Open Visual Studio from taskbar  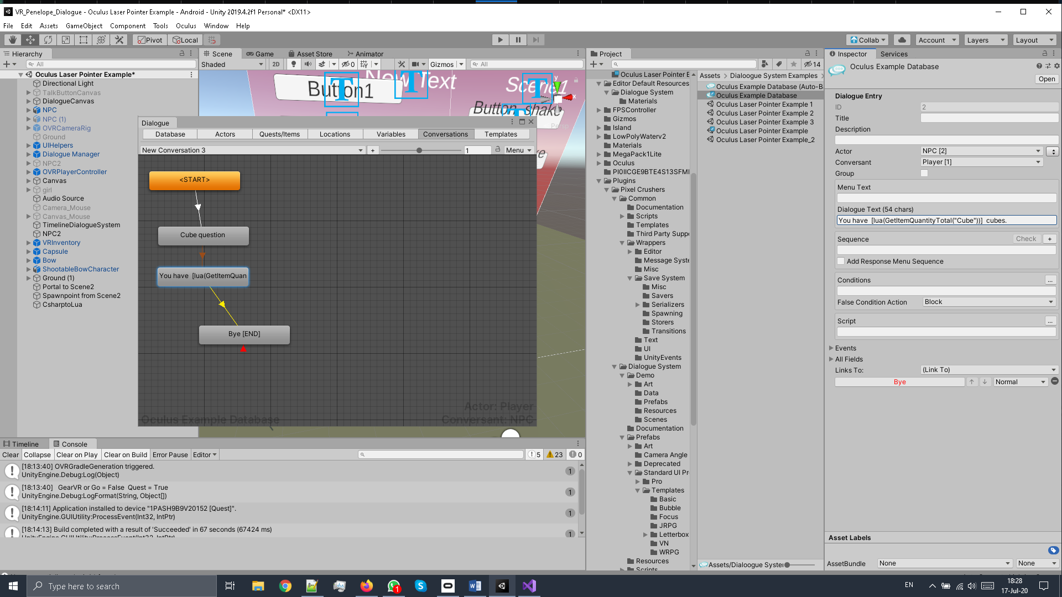[529, 586]
